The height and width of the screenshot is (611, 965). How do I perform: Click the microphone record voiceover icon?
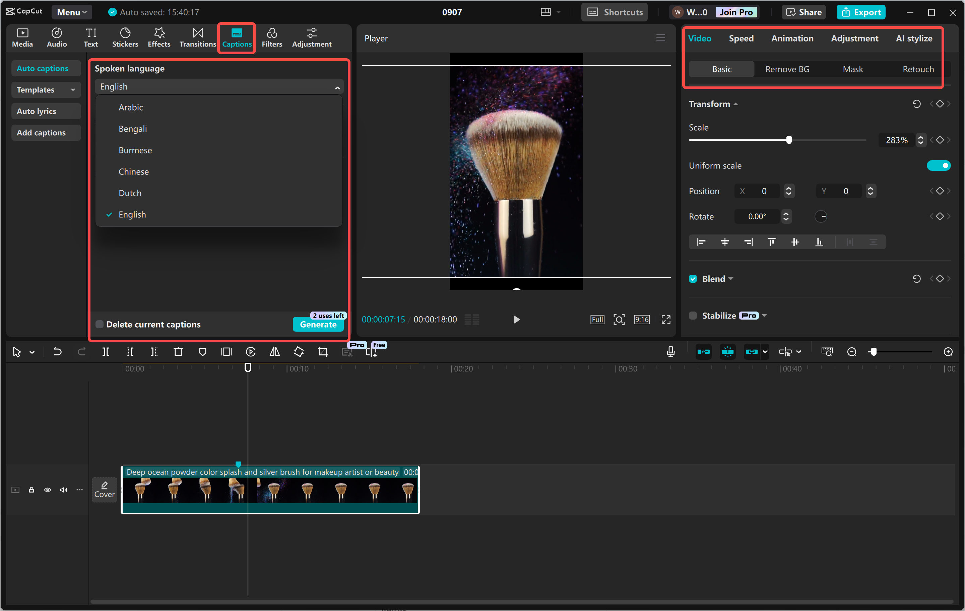(x=670, y=352)
